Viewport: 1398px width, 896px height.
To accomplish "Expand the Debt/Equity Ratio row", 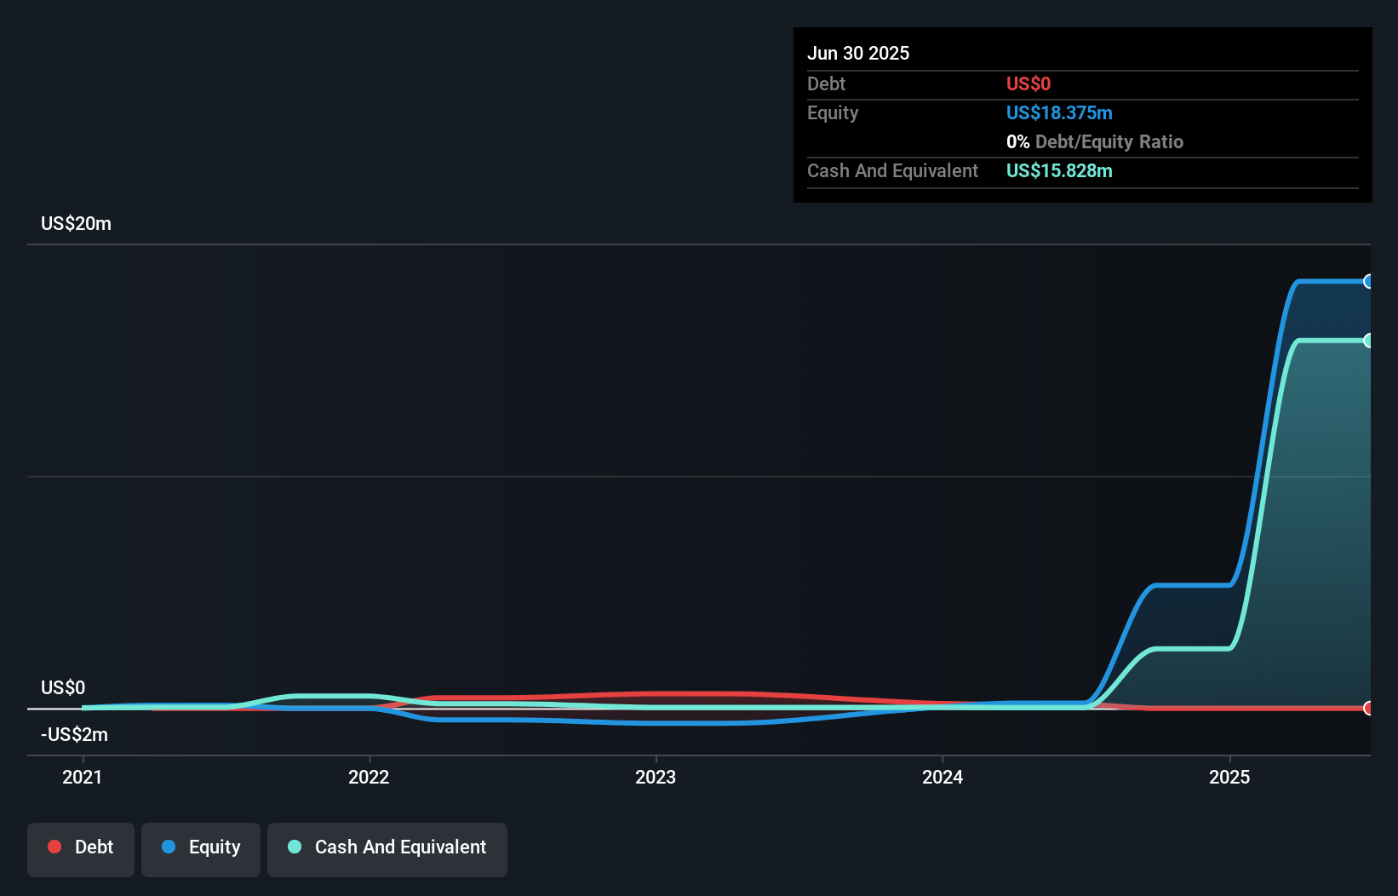I will pyautogui.click(x=1095, y=141).
